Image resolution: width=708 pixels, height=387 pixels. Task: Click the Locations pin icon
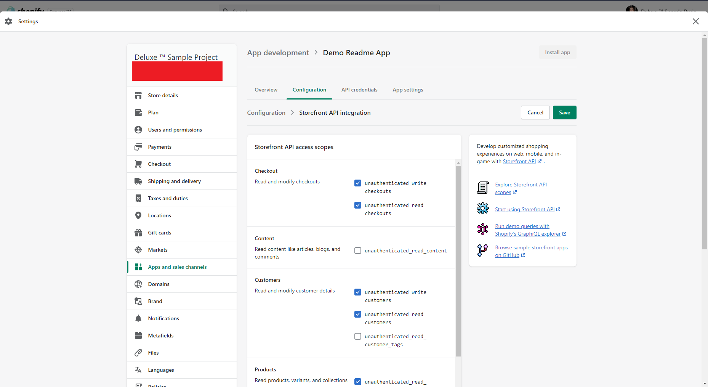pos(138,215)
